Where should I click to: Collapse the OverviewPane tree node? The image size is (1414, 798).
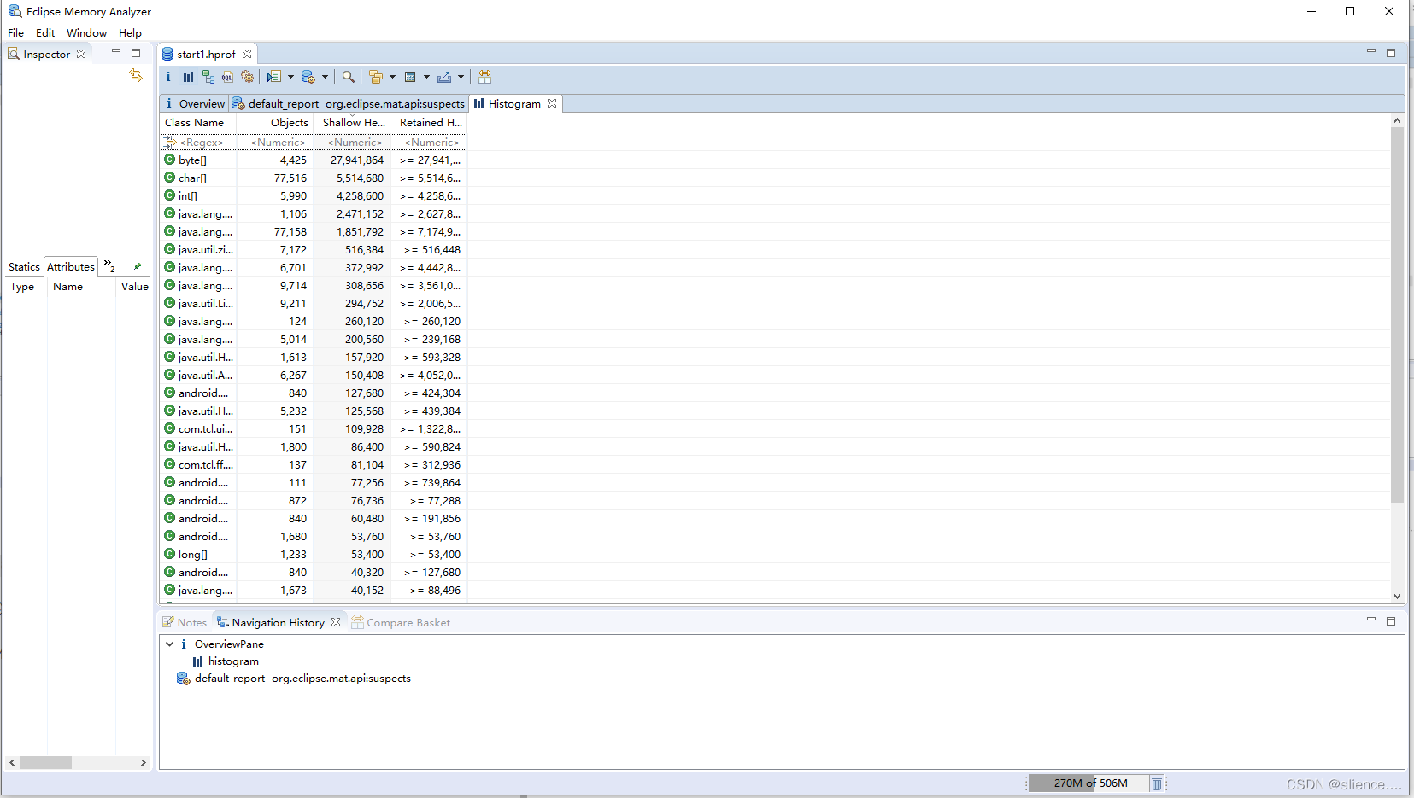169,644
